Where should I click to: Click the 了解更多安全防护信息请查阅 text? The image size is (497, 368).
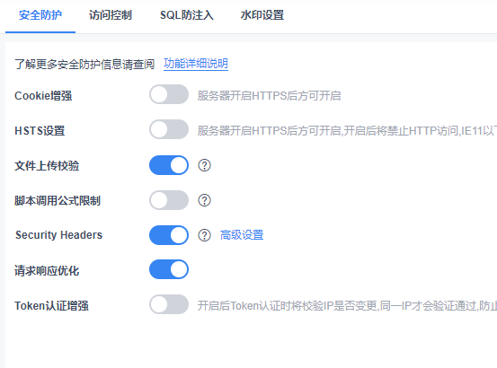click(x=84, y=65)
